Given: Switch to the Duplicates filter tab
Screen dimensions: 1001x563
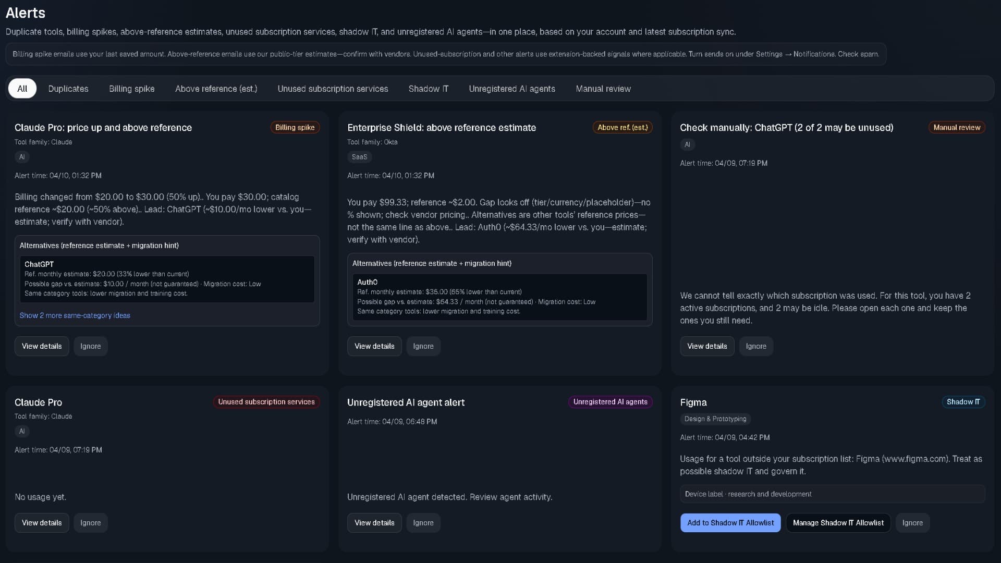Looking at the screenshot, I should tap(68, 89).
